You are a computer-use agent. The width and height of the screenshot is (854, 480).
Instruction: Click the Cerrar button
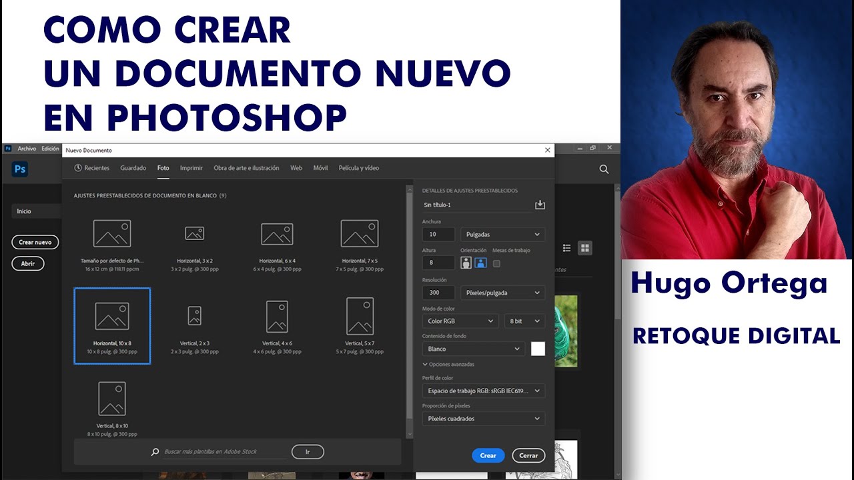(x=528, y=455)
